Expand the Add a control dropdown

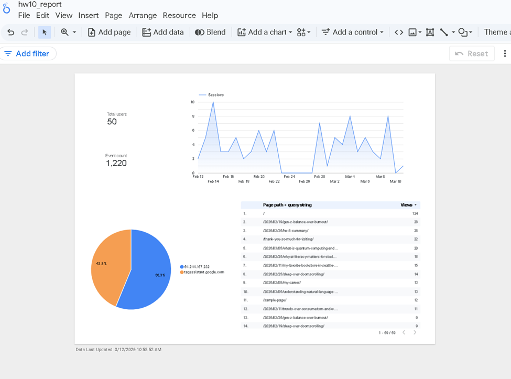tap(352, 33)
